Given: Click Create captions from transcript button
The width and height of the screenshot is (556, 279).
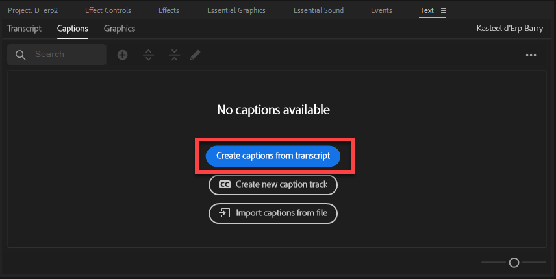Looking at the screenshot, I should (x=273, y=156).
